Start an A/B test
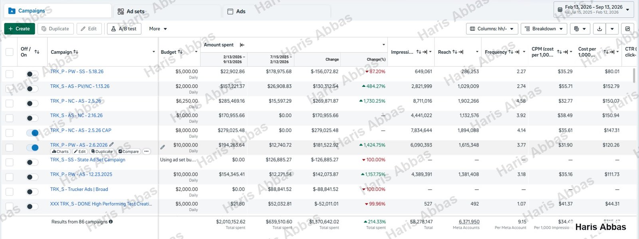The width and height of the screenshot is (639, 239). pos(124,29)
